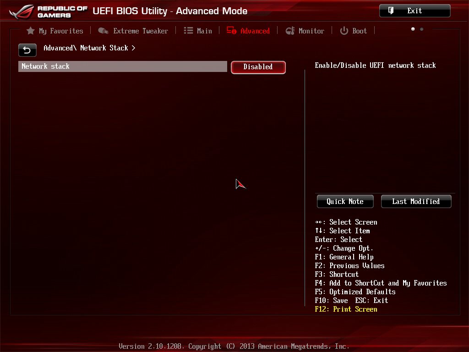
Task: Open the Main tab
Action: [x=198, y=31]
